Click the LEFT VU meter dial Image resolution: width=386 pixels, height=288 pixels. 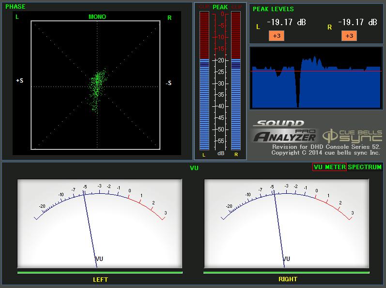pyautogui.click(x=100, y=223)
